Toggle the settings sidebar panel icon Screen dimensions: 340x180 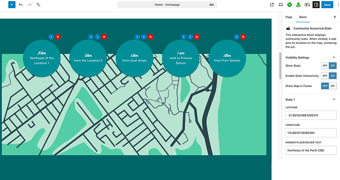click(316, 5)
